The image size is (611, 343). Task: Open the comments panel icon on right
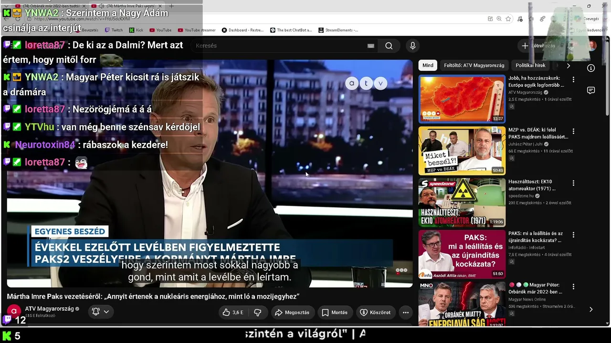(591, 91)
